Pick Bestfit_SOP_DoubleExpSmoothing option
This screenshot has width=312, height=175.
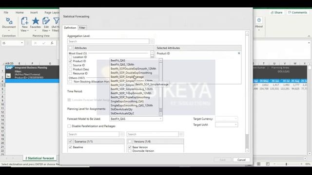pyautogui.click(x=131, y=72)
